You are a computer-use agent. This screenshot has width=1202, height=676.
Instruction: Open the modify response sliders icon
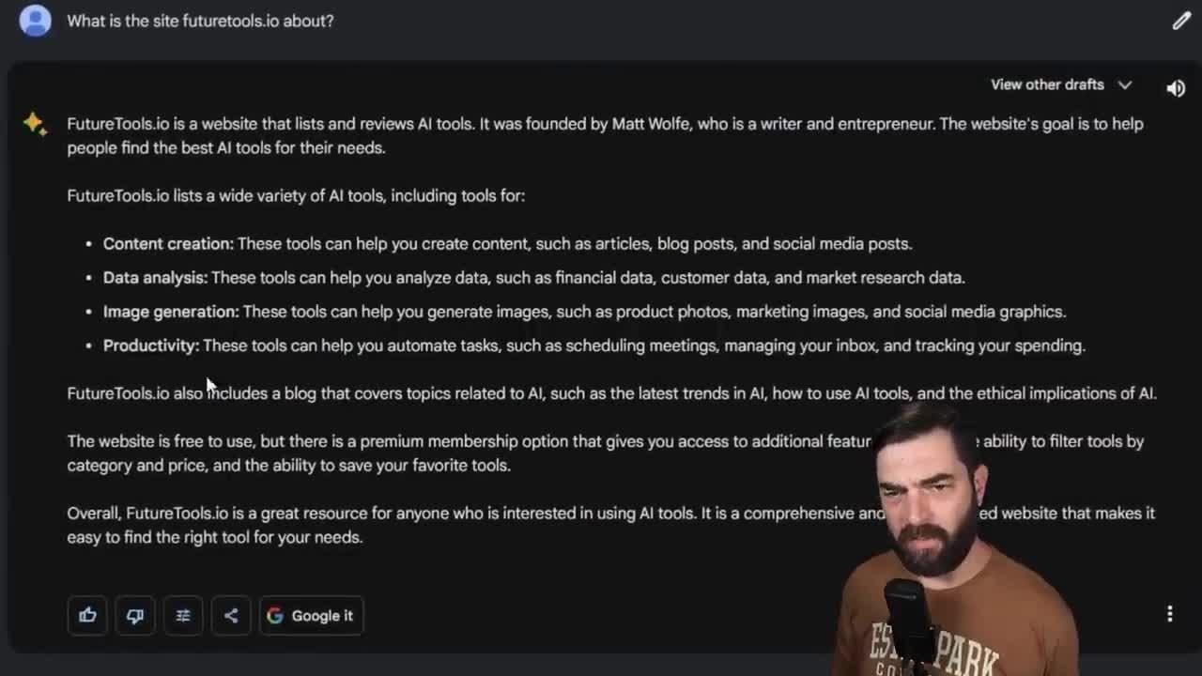click(x=183, y=616)
